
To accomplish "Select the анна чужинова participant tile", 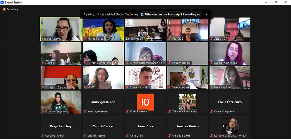I will pos(103,102).
